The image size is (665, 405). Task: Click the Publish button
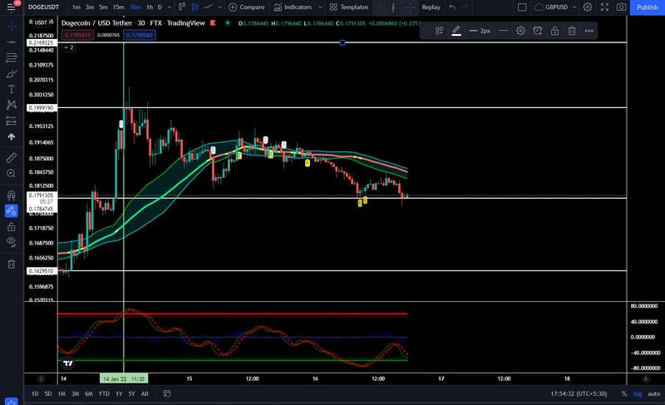click(648, 7)
